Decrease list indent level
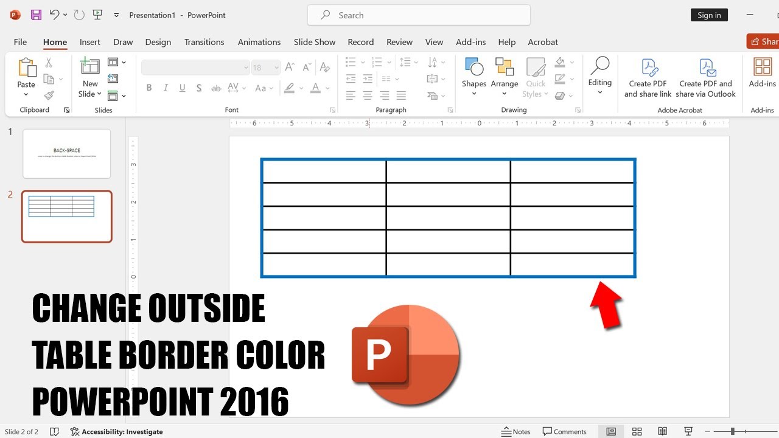This screenshot has height=438, width=779. pos(351,79)
